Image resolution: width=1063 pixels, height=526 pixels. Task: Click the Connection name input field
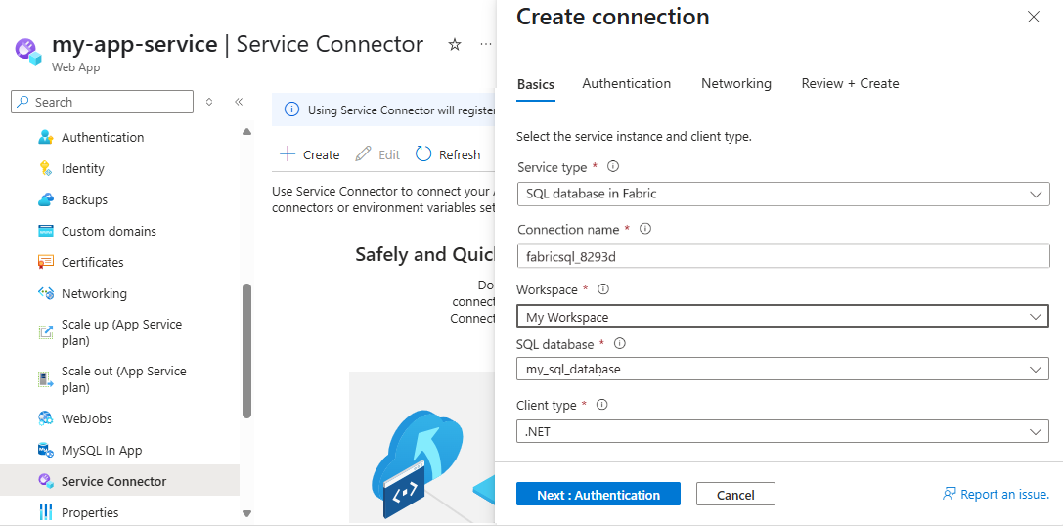click(x=782, y=257)
